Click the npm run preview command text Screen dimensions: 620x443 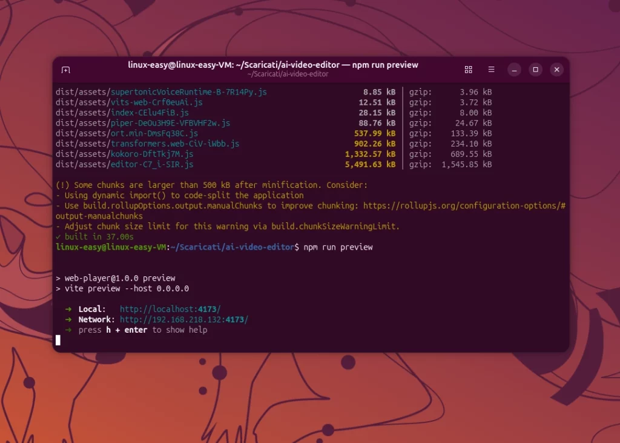tap(338, 247)
